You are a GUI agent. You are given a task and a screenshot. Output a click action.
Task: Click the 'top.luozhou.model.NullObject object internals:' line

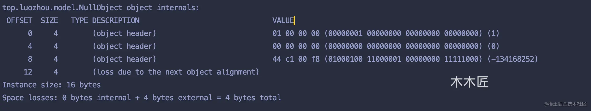(x=101, y=8)
